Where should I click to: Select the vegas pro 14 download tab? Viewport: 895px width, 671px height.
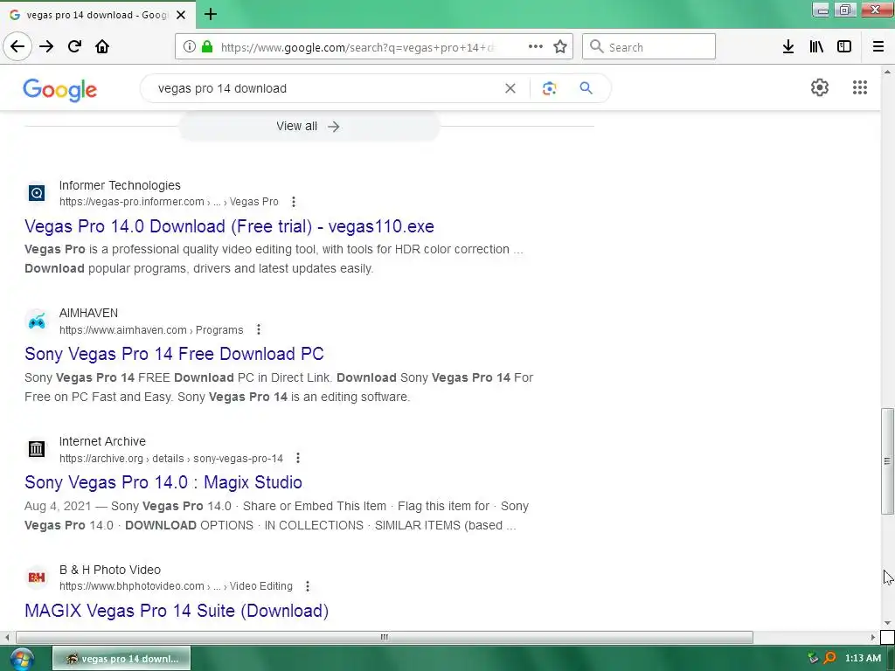[x=98, y=15]
